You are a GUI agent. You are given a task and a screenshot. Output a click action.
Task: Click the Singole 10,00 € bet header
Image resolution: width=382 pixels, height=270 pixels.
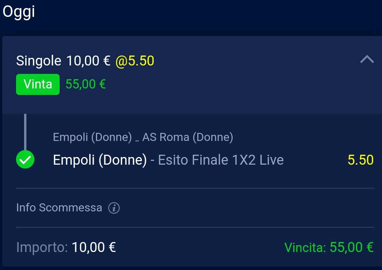tap(63, 61)
